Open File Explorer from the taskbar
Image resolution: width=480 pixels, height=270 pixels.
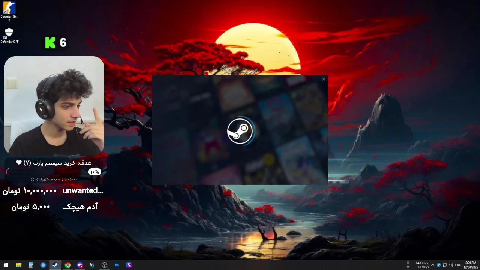click(18, 265)
